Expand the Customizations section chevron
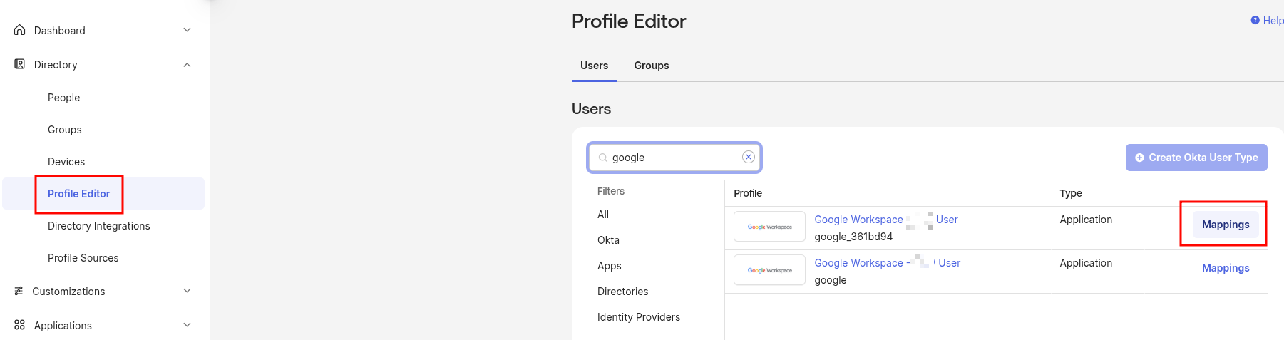The image size is (1284, 340). tap(187, 291)
